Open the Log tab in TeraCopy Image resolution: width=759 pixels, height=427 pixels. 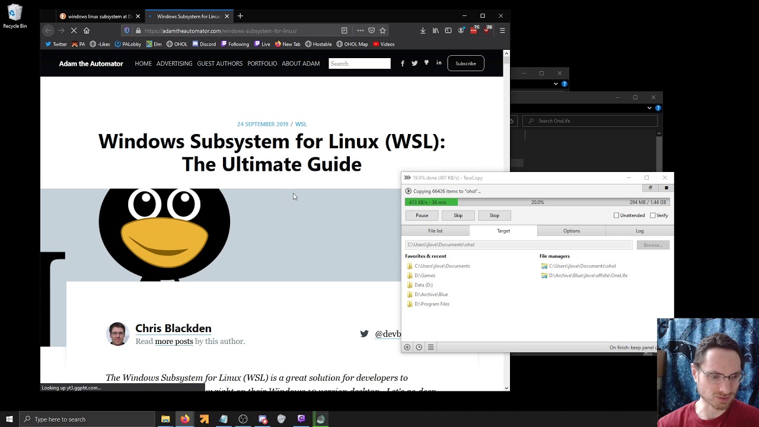640,231
